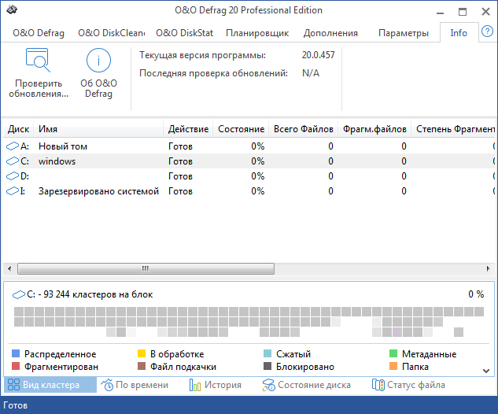Click the 0 % value in cluster panel

click(476, 294)
